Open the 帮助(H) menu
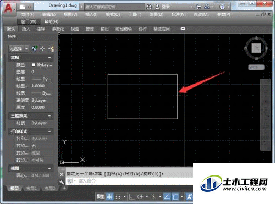 (x=52, y=21)
